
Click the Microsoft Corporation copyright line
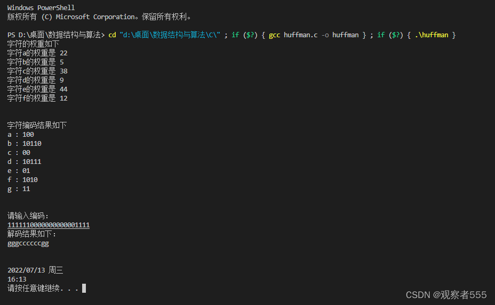[x=99, y=17]
